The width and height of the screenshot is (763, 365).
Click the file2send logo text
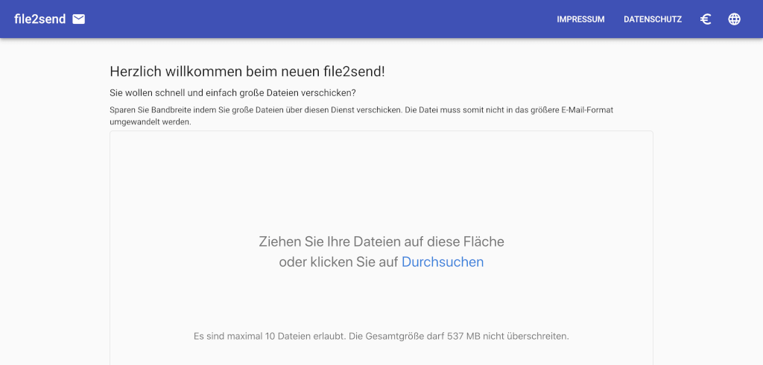(40, 19)
